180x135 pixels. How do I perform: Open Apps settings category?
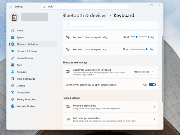[x=33, y=65]
